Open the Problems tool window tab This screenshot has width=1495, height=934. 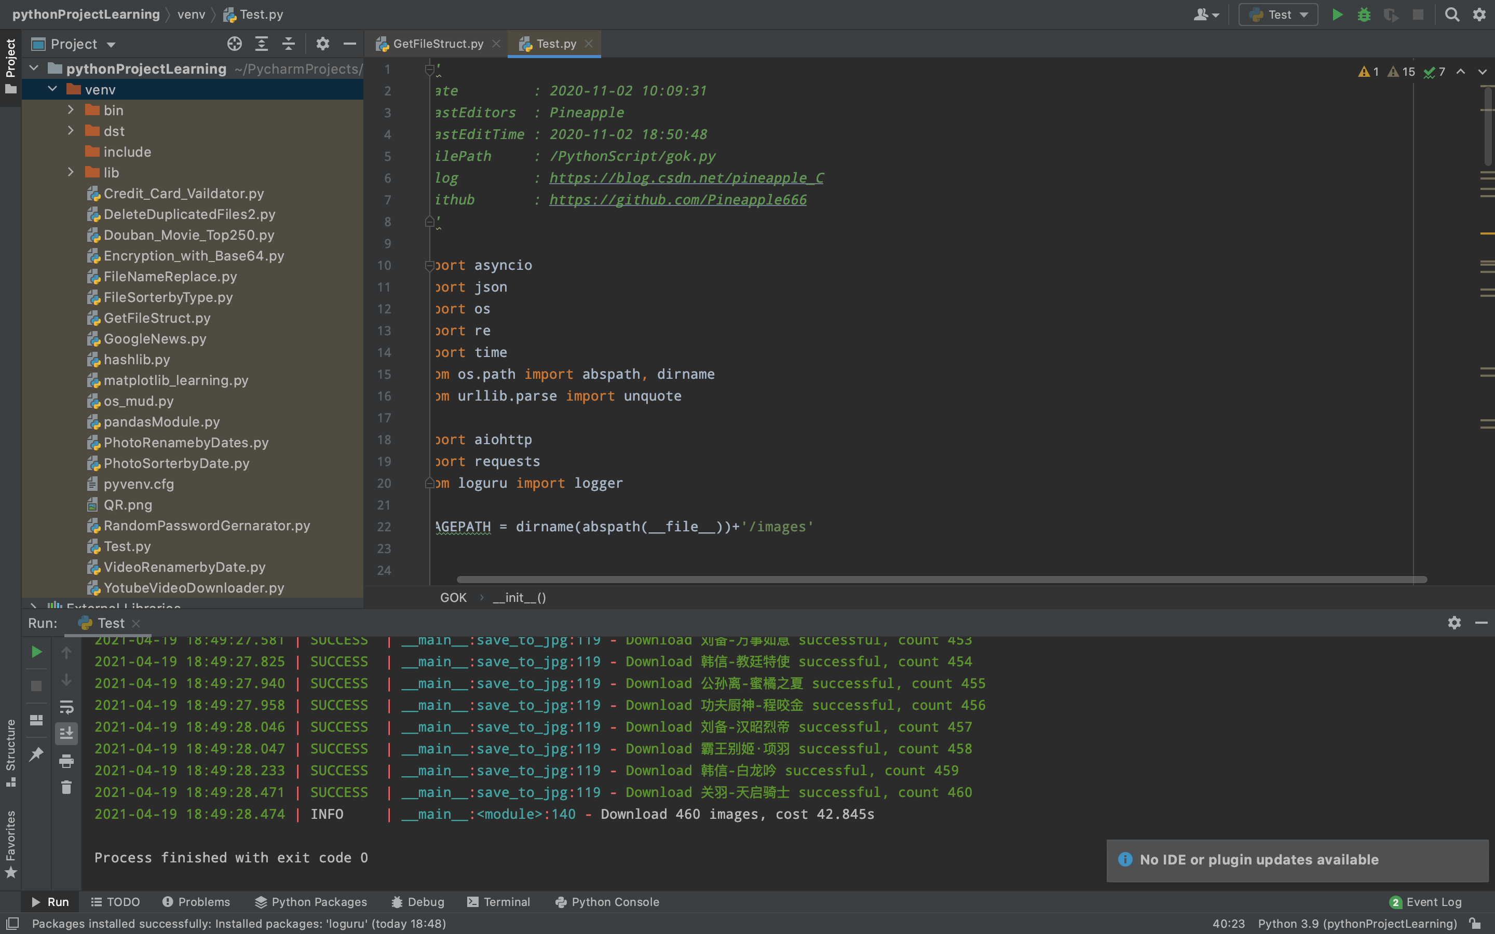point(196,902)
